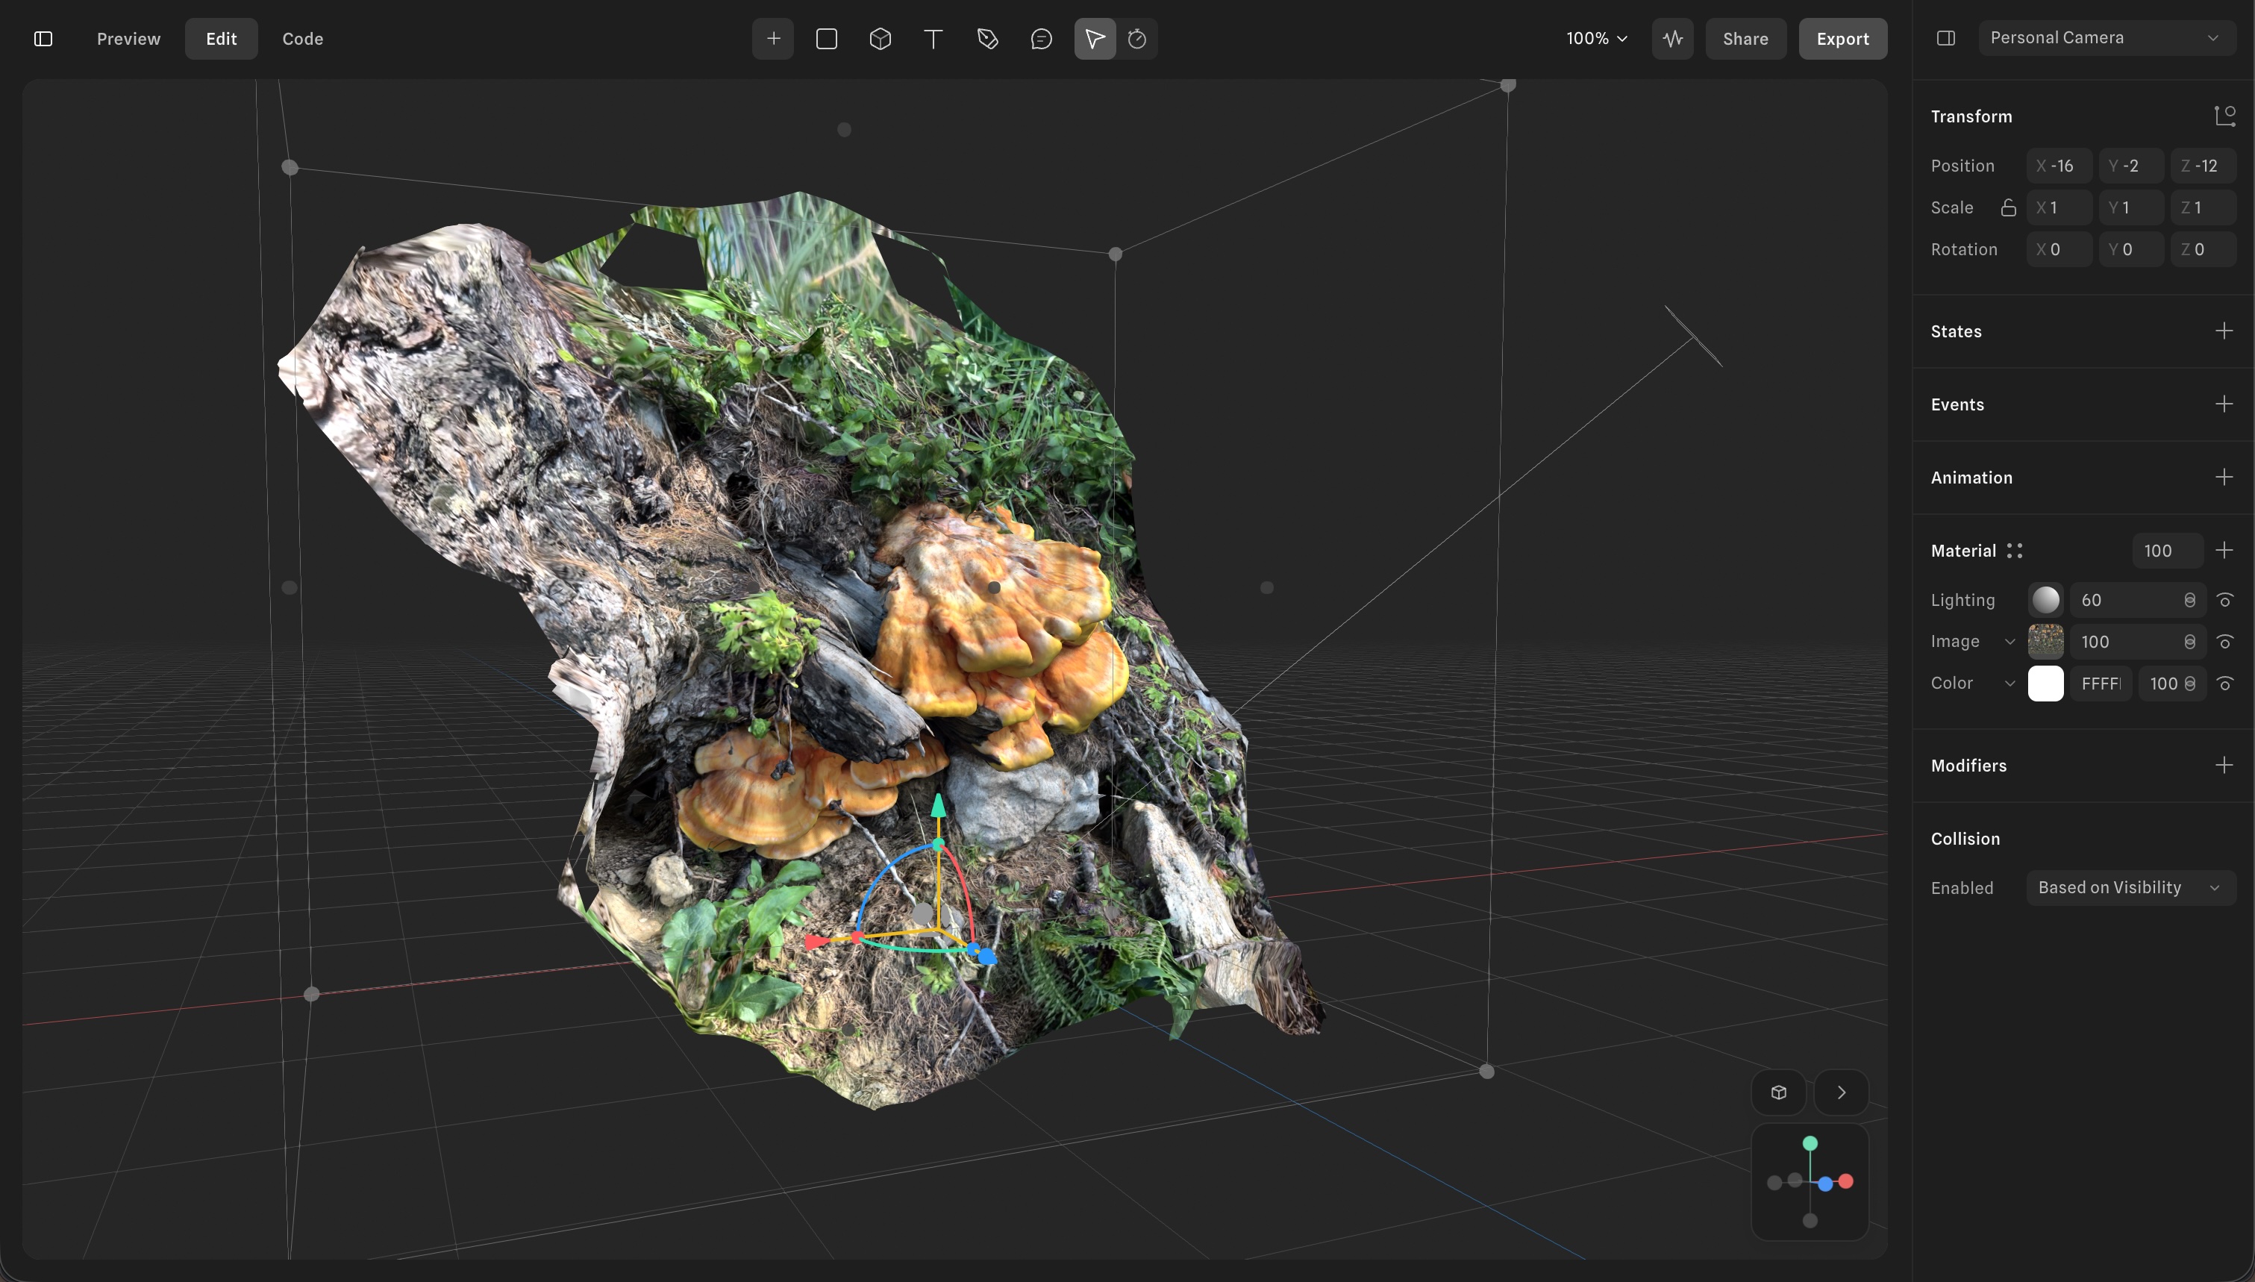
Task: Select the rectangle shape tool
Action: (x=827, y=39)
